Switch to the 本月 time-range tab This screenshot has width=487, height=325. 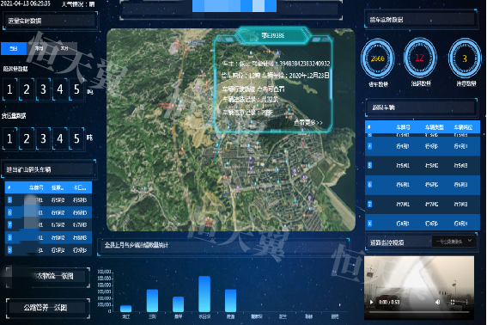pyautogui.click(x=64, y=48)
